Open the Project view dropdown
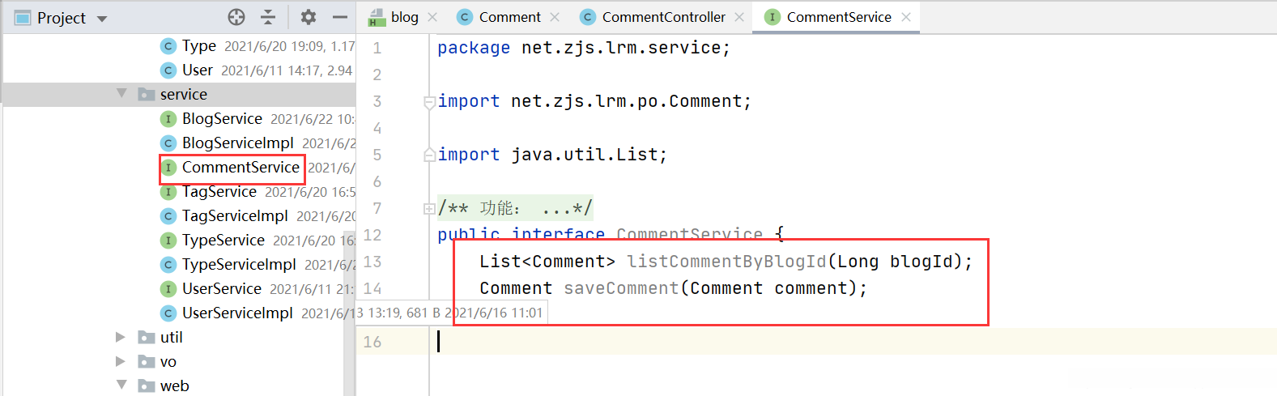 tap(102, 18)
